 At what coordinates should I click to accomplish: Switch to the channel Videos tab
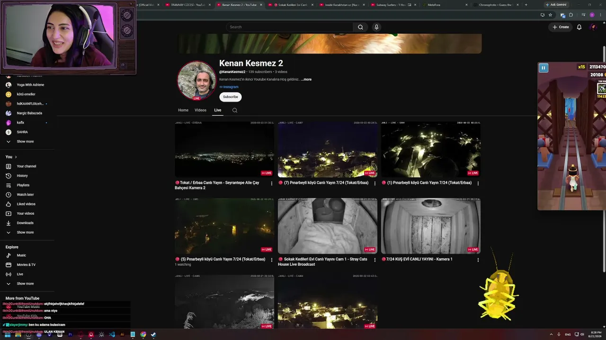[201, 110]
